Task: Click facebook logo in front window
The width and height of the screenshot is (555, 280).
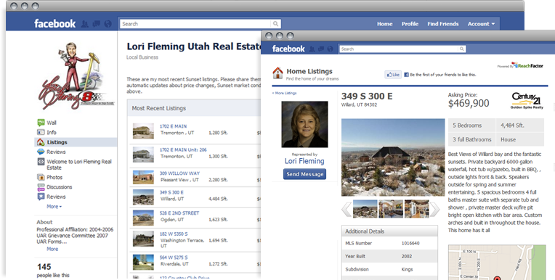Action: click(288, 49)
